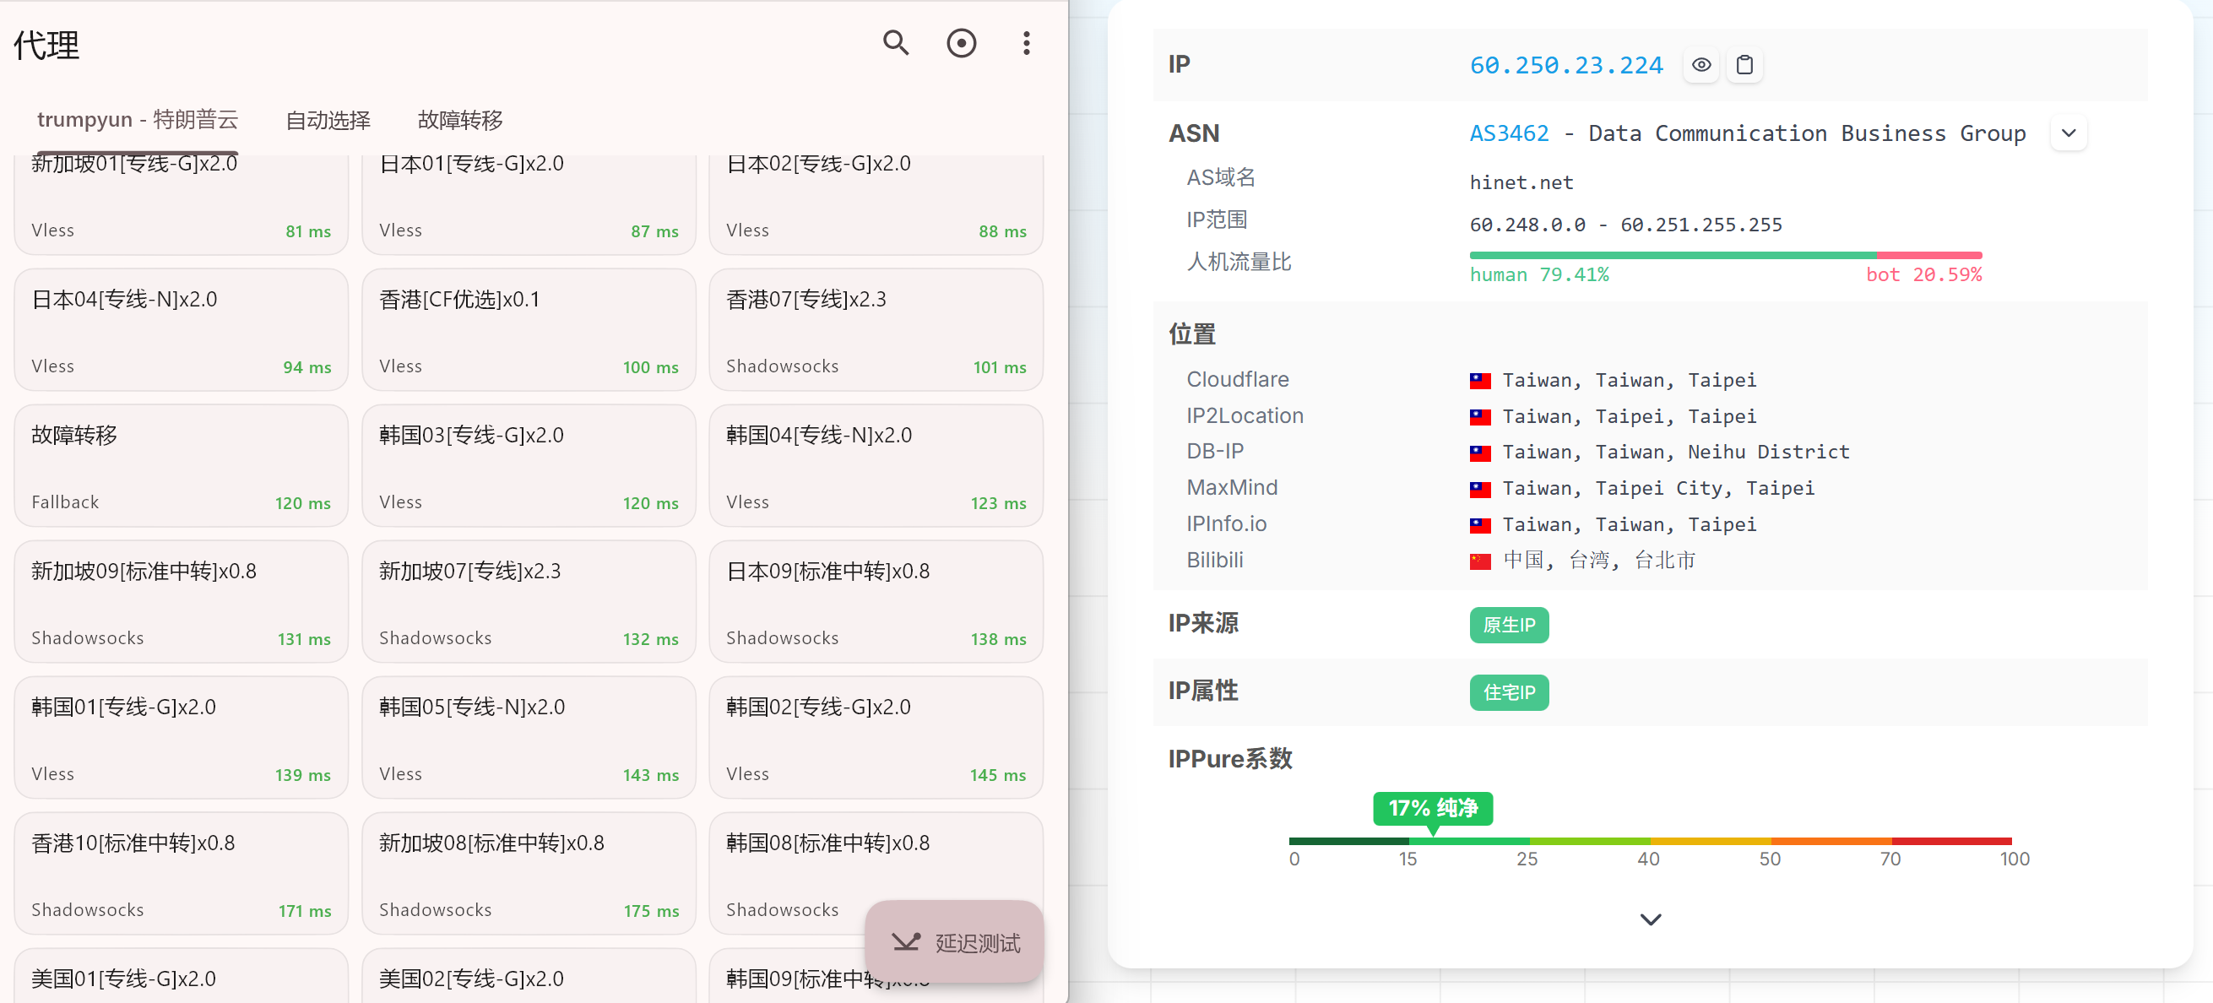The image size is (2213, 1003).
Task: Select the 故障转移 Fallback proxy card
Action: [x=181, y=465]
